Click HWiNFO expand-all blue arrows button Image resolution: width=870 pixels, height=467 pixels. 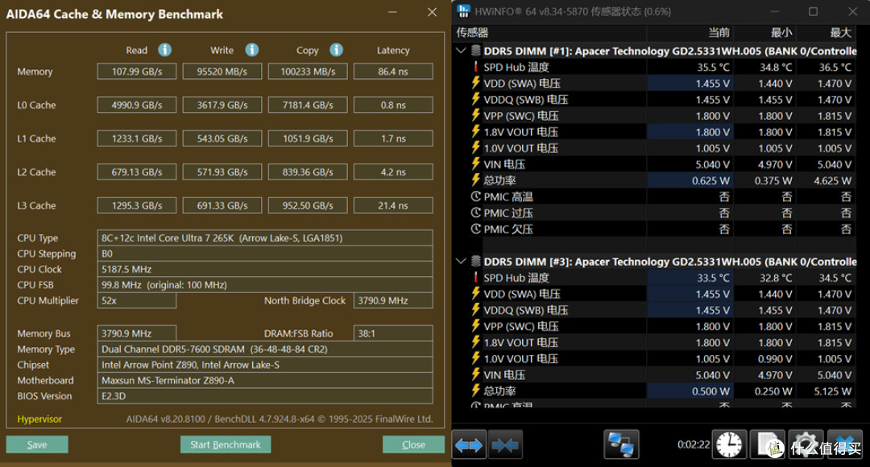point(469,444)
